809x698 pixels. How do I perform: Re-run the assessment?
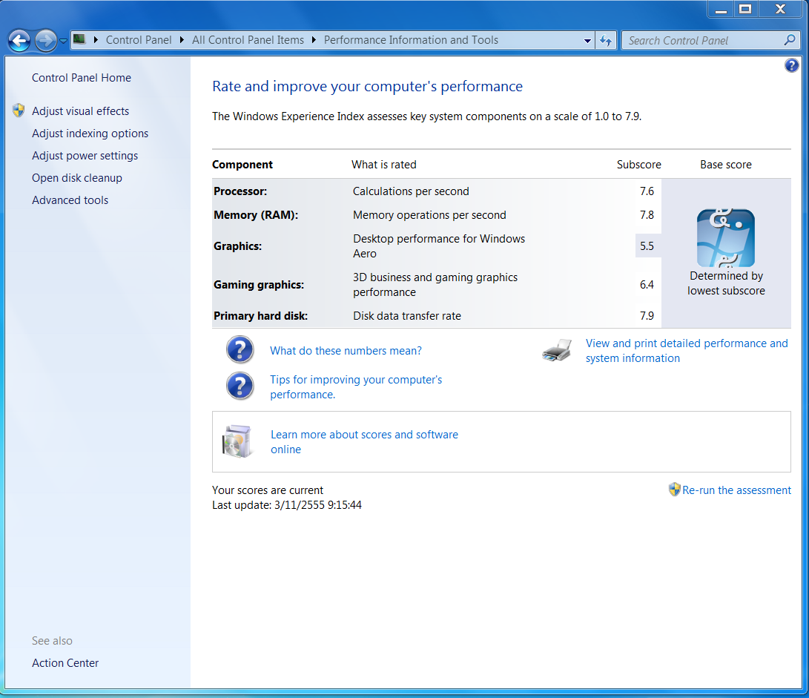[x=736, y=490]
